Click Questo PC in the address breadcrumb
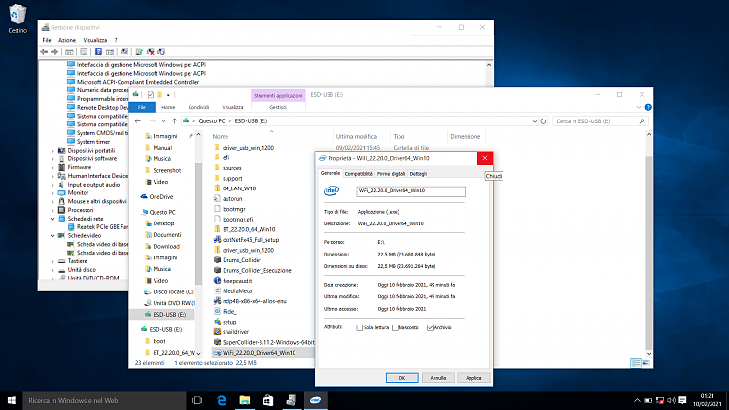 pyautogui.click(x=212, y=120)
